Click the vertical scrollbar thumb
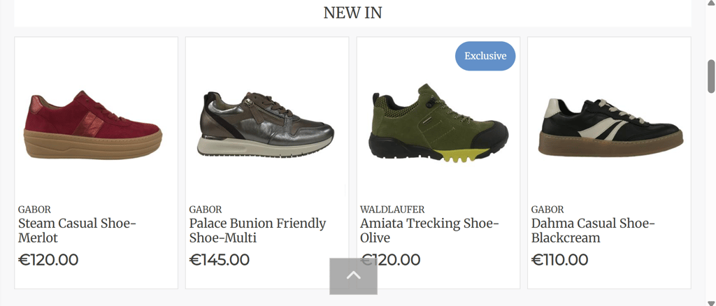Screen dimensions: 716x306 click(x=711, y=75)
